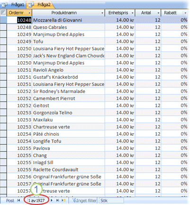This screenshot has height=205, width=190.
Task: Open the Produktnamn column filter dropdown
Action: (x=102, y=13)
